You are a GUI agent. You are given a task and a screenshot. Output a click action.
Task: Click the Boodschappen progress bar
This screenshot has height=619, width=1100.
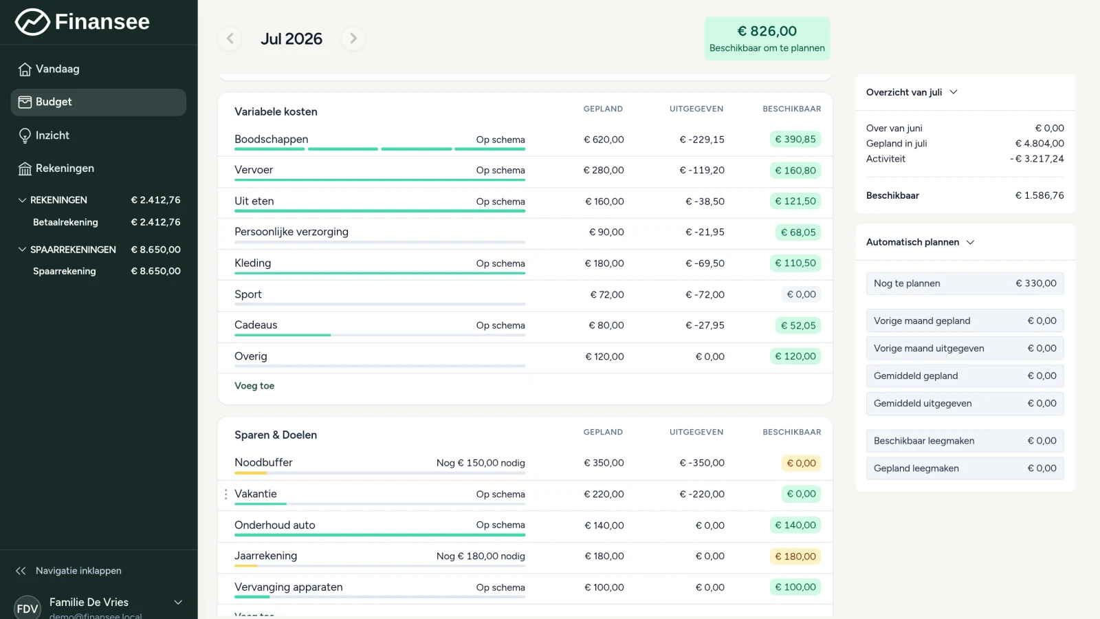point(379,149)
